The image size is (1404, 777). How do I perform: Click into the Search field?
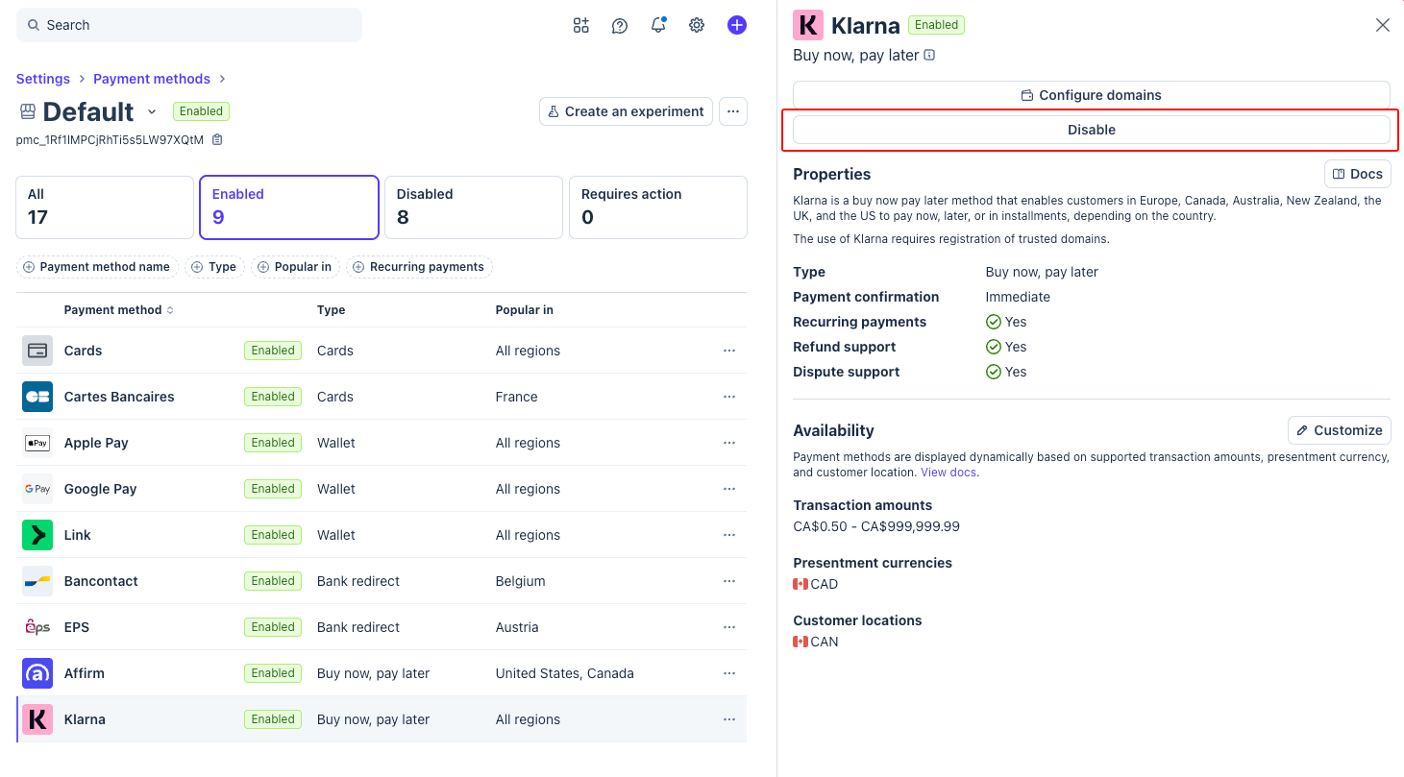pyautogui.click(x=189, y=25)
